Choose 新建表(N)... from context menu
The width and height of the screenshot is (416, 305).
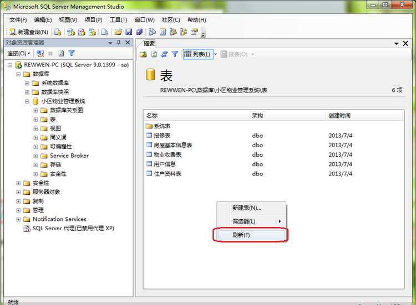[x=251, y=208]
